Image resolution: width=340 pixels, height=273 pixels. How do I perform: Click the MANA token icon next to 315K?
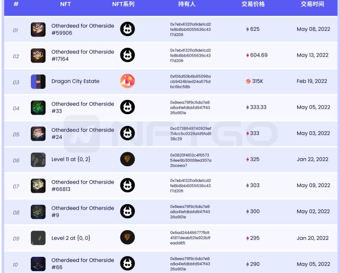click(x=248, y=81)
